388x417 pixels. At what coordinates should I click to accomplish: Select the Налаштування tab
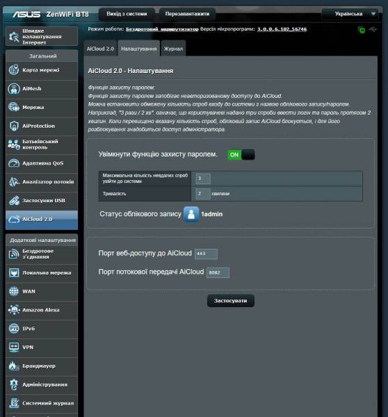[x=139, y=49]
